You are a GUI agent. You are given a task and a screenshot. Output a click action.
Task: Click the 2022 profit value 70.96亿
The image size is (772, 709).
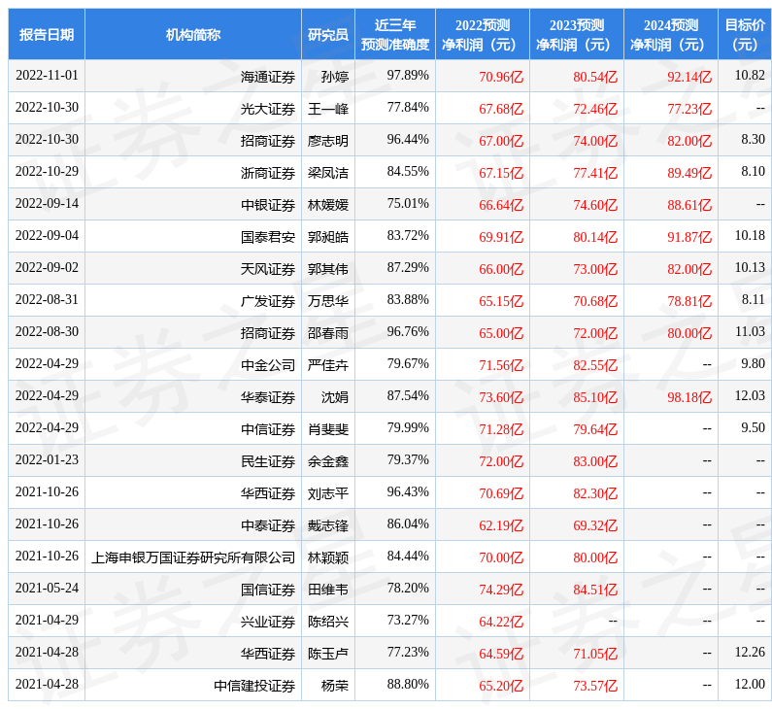(x=501, y=77)
